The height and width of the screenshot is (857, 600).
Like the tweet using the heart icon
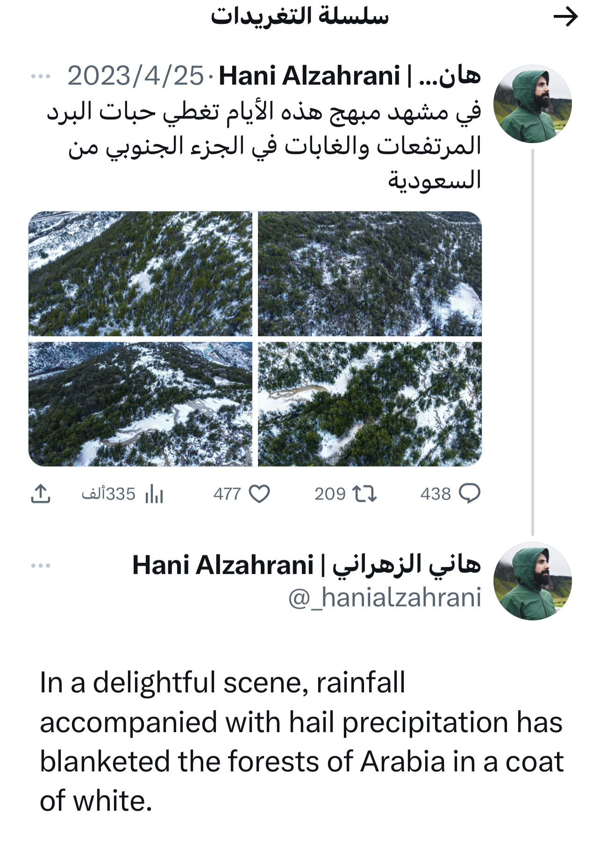tap(259, 494)
